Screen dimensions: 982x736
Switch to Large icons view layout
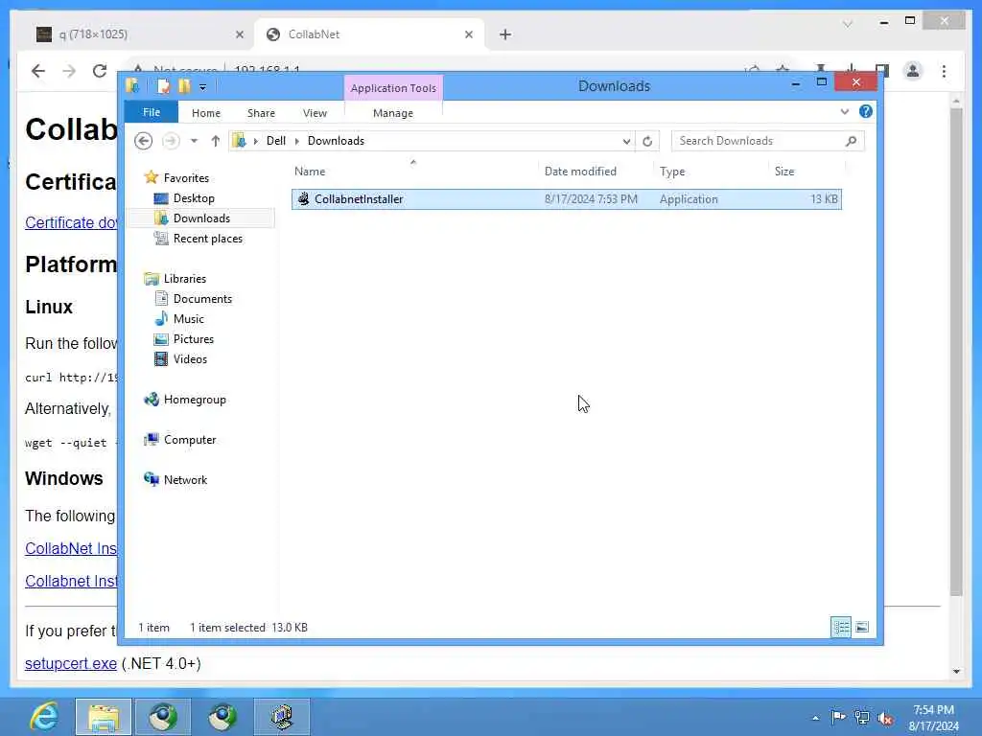862,627
